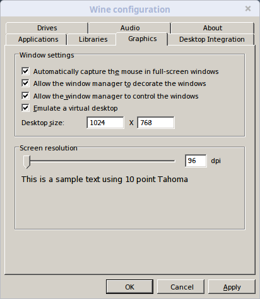This screenshot has height=299, width=260.
Task: Confirm settings with the OK button
Action: tap(129, 286)
